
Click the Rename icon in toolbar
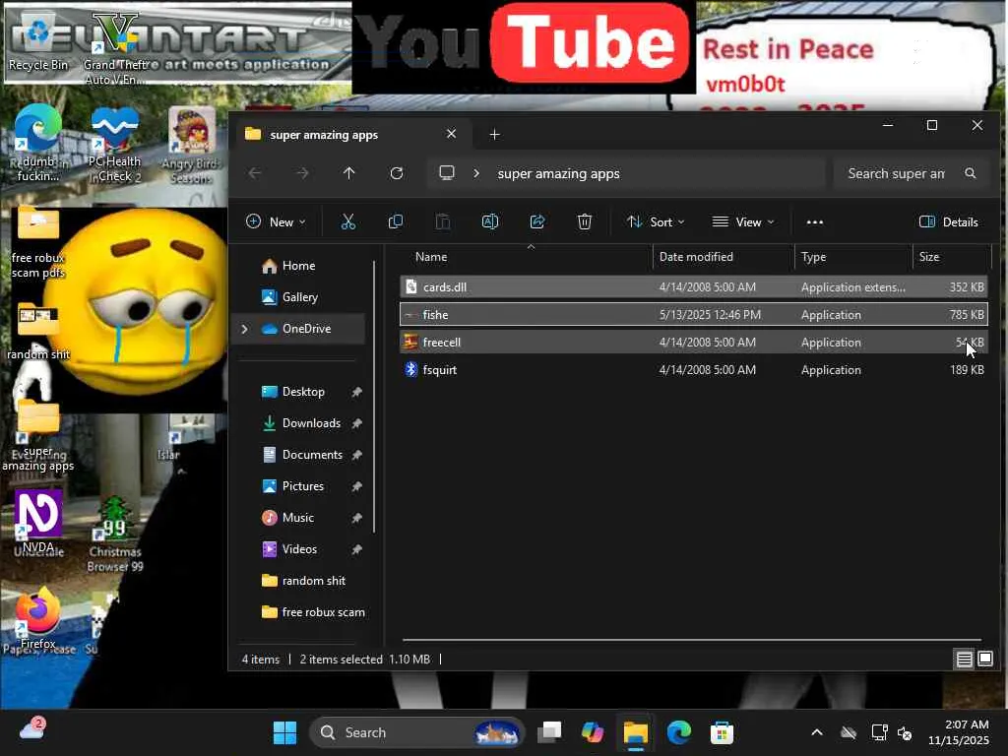(490, 221)
